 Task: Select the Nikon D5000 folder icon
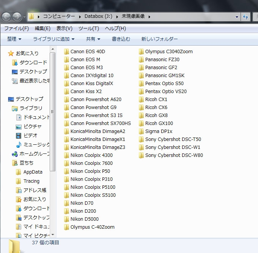tap(66, 219)
